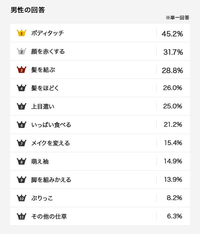Click the rank 4 crown icon
The width and height of the screenshot is (200, 234).
[21, 88]
